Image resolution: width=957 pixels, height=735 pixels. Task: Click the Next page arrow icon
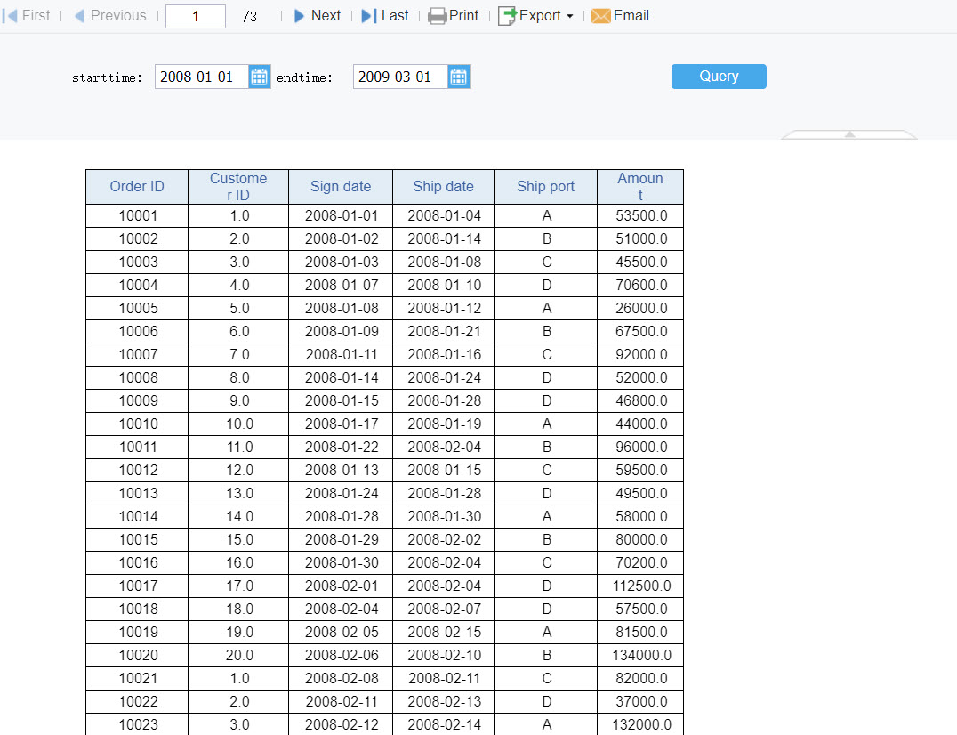(299, 16)
